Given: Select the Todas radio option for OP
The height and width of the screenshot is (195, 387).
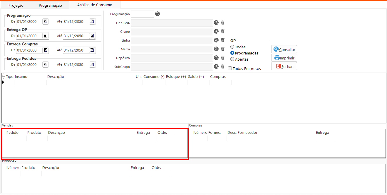Looking at the screenshot, I should (232, 47).
